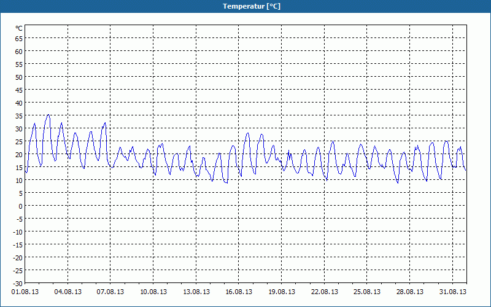Click the 25.08.13 date label

367,292
